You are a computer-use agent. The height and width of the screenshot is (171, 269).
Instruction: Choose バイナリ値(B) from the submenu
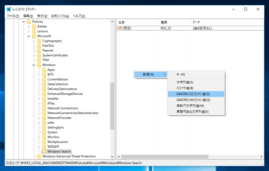tap(196, 88)
